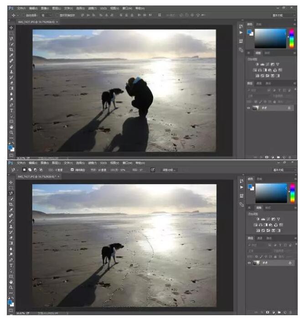Click the lock icon on upper window's background layer
Viewport: 305px width, 322px height.
(289, 108)
